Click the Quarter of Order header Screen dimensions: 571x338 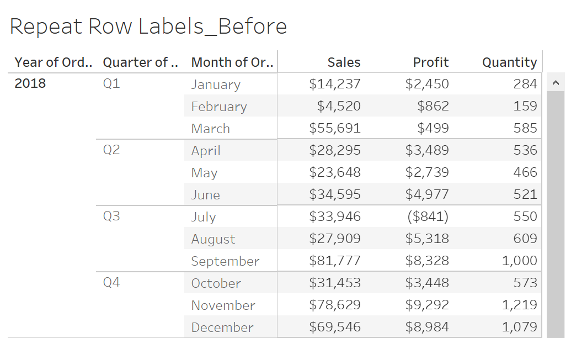click(x=140, y=62)
